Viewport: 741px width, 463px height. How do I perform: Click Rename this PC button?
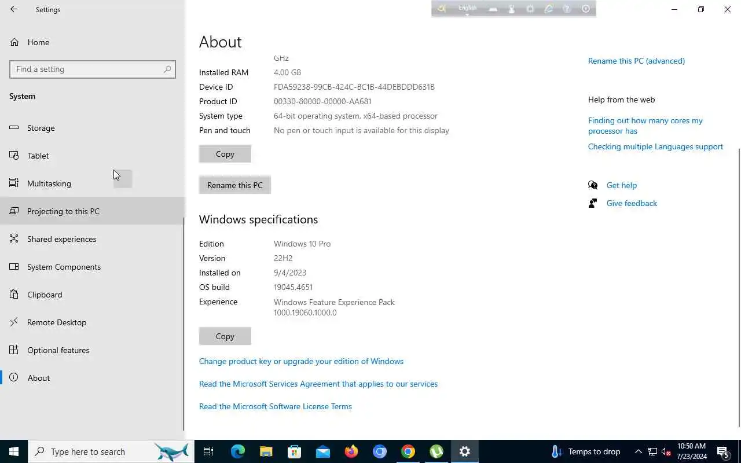235,185
